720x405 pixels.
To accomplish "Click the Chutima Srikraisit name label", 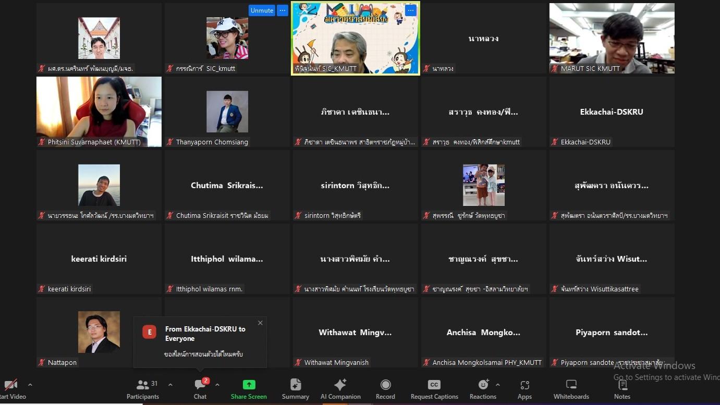I will 222,215.
